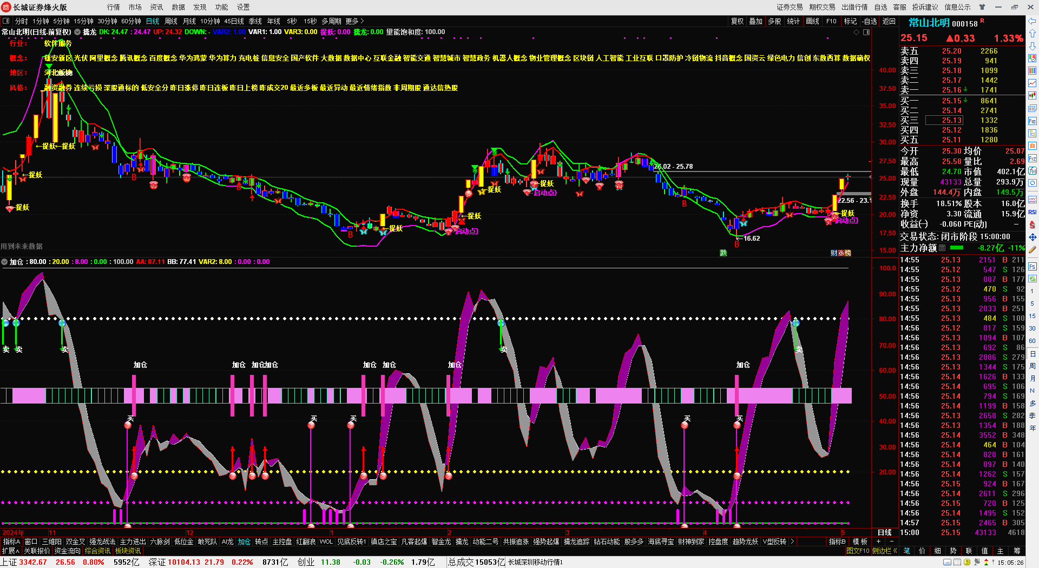Screen dimensions: 1039x568
Task: Open the 多周期 multi-period selector
Action: click(331, 21)
